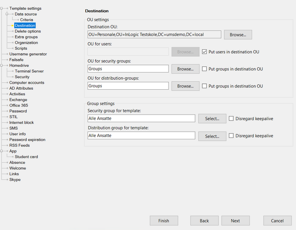Screen dimensions: 296x230
Task: Check Disregard keepalive for the distribution group
Action: click(232, 136)
